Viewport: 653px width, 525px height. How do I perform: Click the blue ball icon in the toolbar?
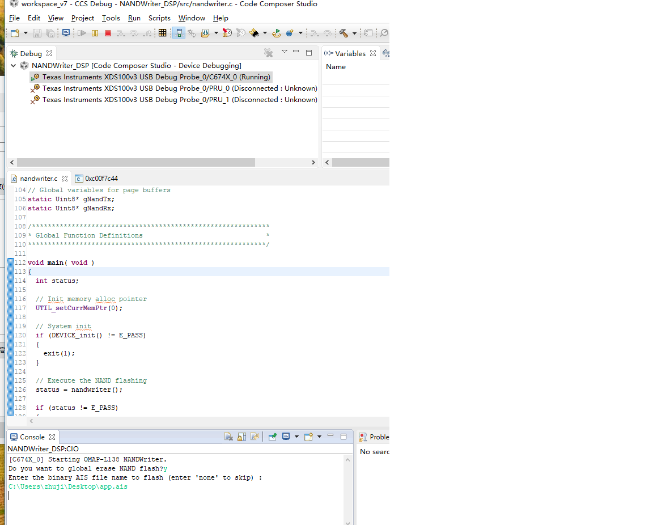[x=290, y=33]
